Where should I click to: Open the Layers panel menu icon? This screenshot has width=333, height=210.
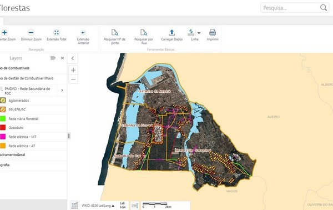point(53,58)
